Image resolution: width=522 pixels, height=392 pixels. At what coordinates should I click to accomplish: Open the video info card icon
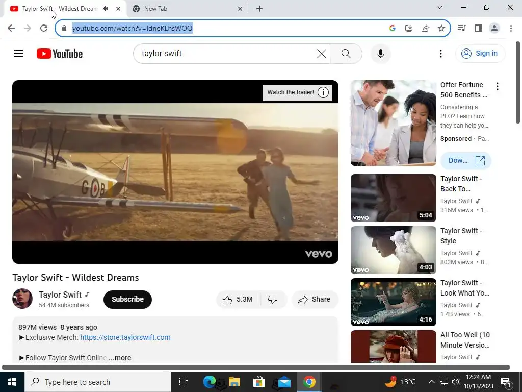click(x=323, y=92)
